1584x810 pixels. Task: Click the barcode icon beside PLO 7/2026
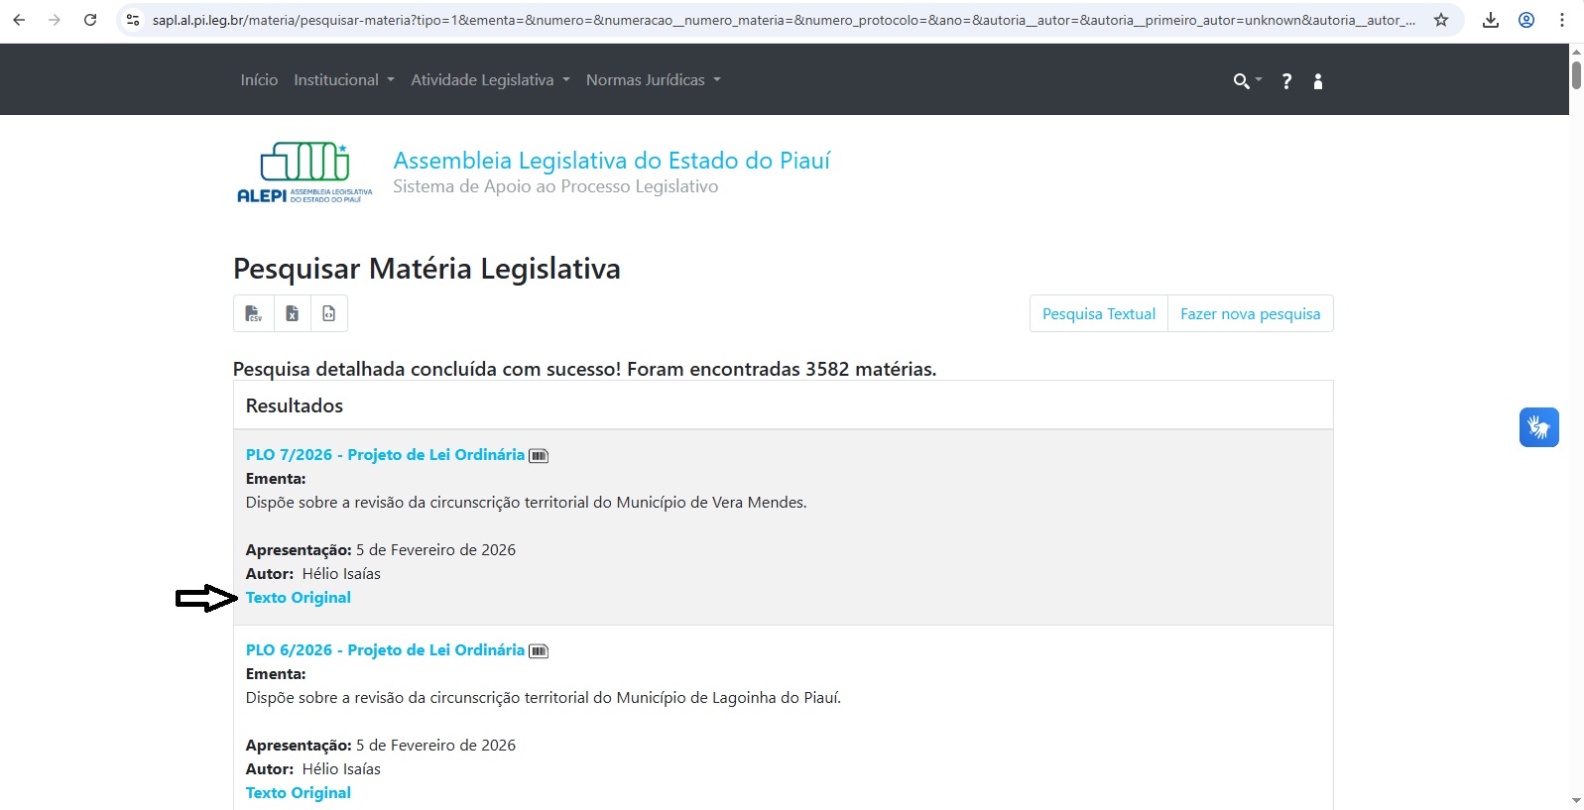(x=539, y=456)
